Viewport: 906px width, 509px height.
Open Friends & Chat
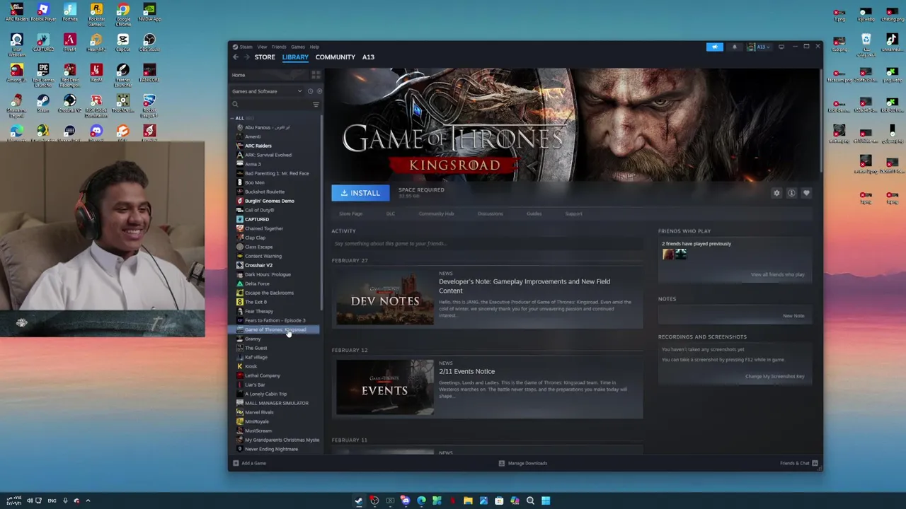coord(799,463)
